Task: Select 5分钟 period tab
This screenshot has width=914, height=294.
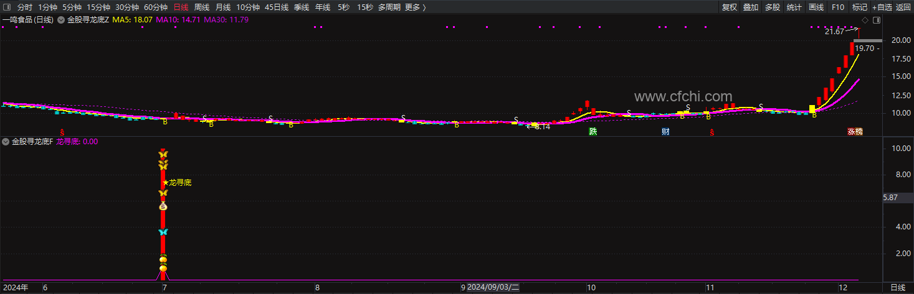Action: (x=72, y=7)
